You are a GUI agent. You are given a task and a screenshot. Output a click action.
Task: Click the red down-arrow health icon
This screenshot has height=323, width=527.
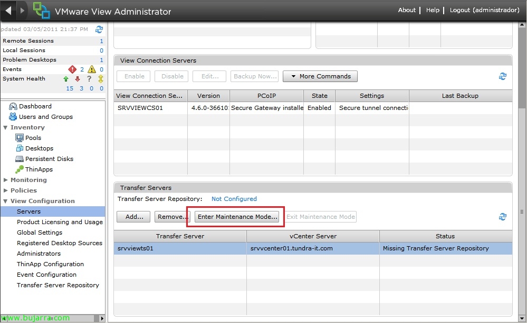(x=78, y=79)
